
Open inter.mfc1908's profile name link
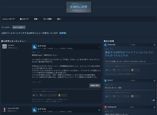point(13,108)
